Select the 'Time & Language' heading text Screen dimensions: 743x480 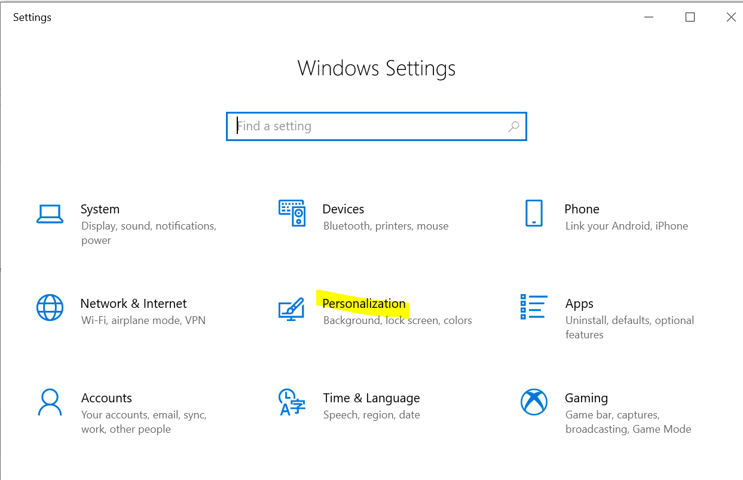[371, 398]
